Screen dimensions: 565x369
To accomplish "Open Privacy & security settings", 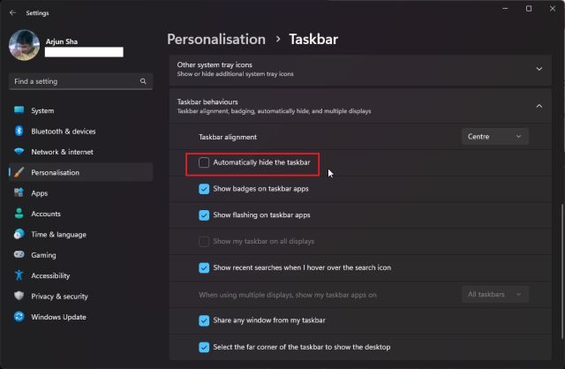I will tap(59, 296).
